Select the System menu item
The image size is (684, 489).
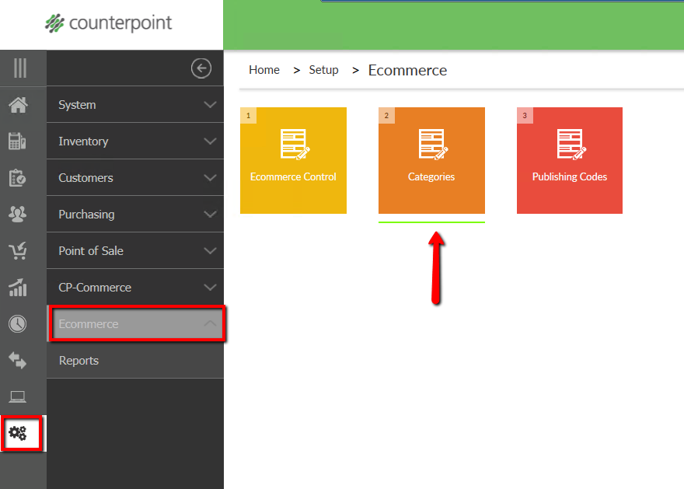pos(135,105)
